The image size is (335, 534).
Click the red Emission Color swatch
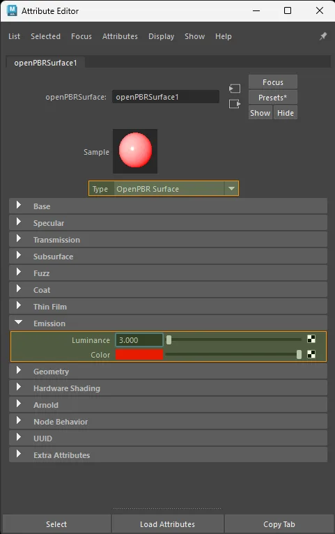[139, 355]
